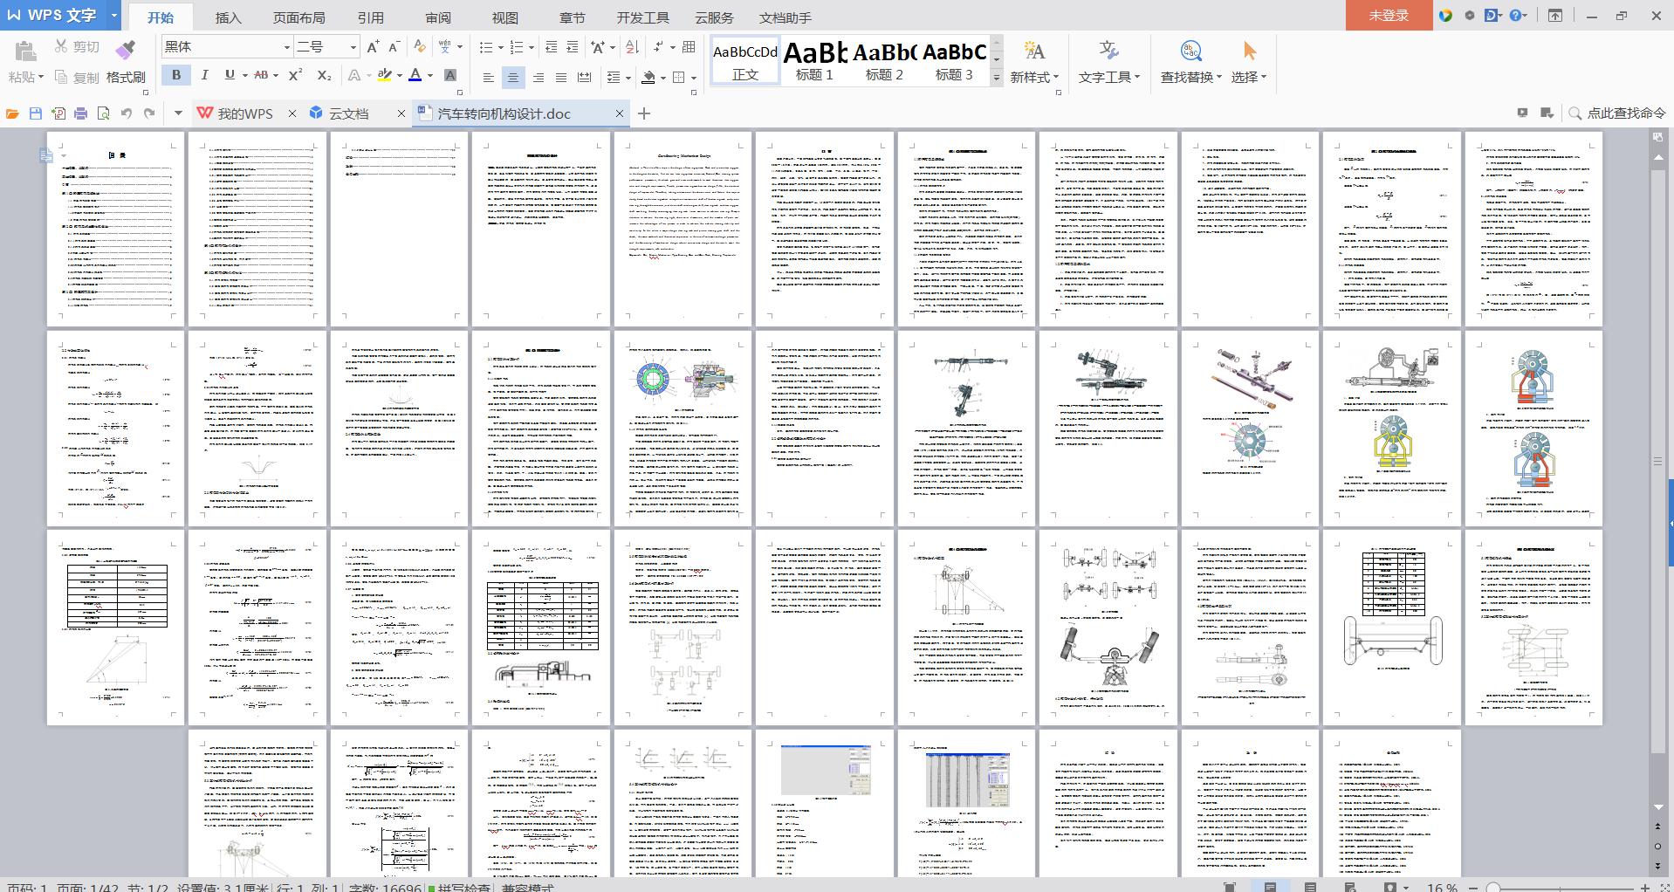1674x892 pixels.
Task: Decrease font size with the A- icon
Action: (394, 47)
